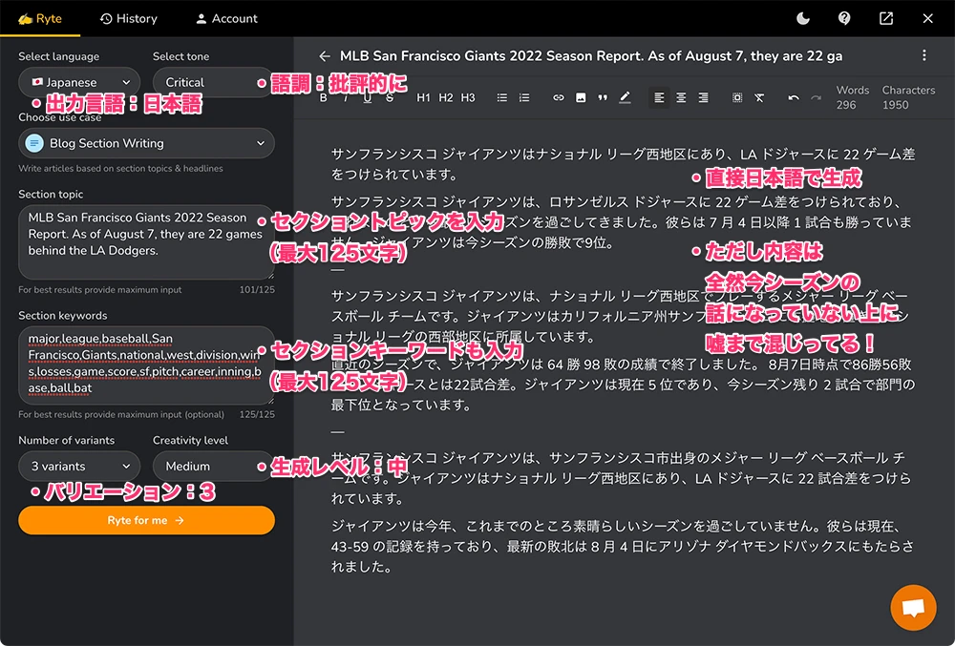Viewport: 955px width, 646px height.
Task: Click the document title text
Action: coord(591,56)
